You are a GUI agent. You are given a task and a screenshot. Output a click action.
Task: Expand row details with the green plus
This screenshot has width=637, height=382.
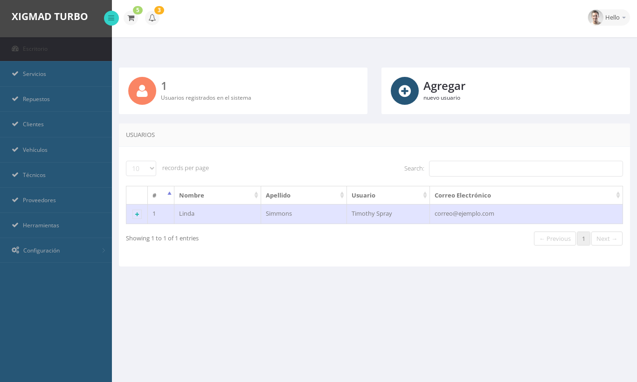coord(137,214)
